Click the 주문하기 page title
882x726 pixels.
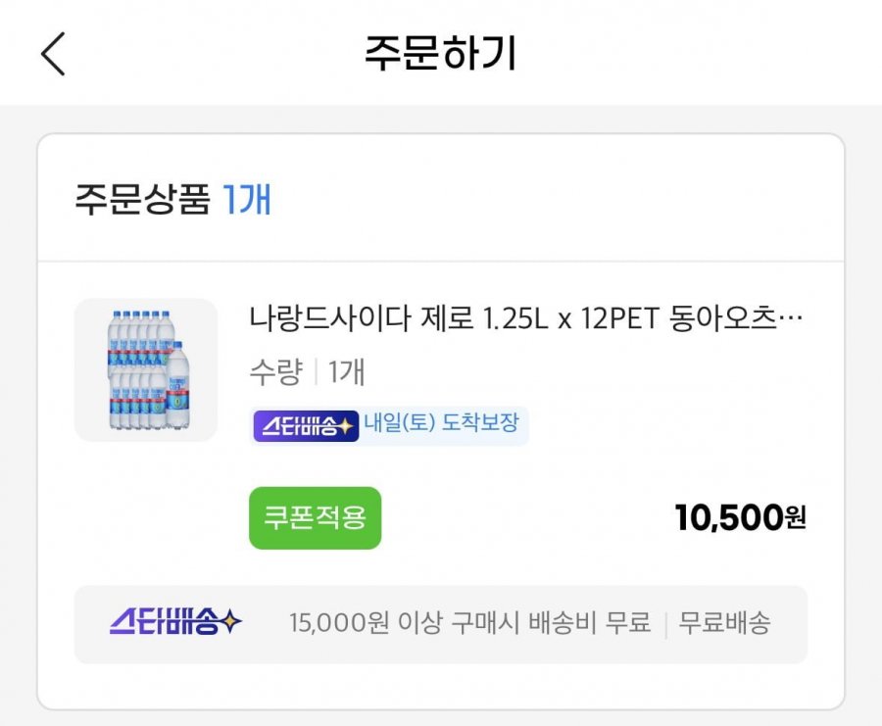(x=440, y=53)
